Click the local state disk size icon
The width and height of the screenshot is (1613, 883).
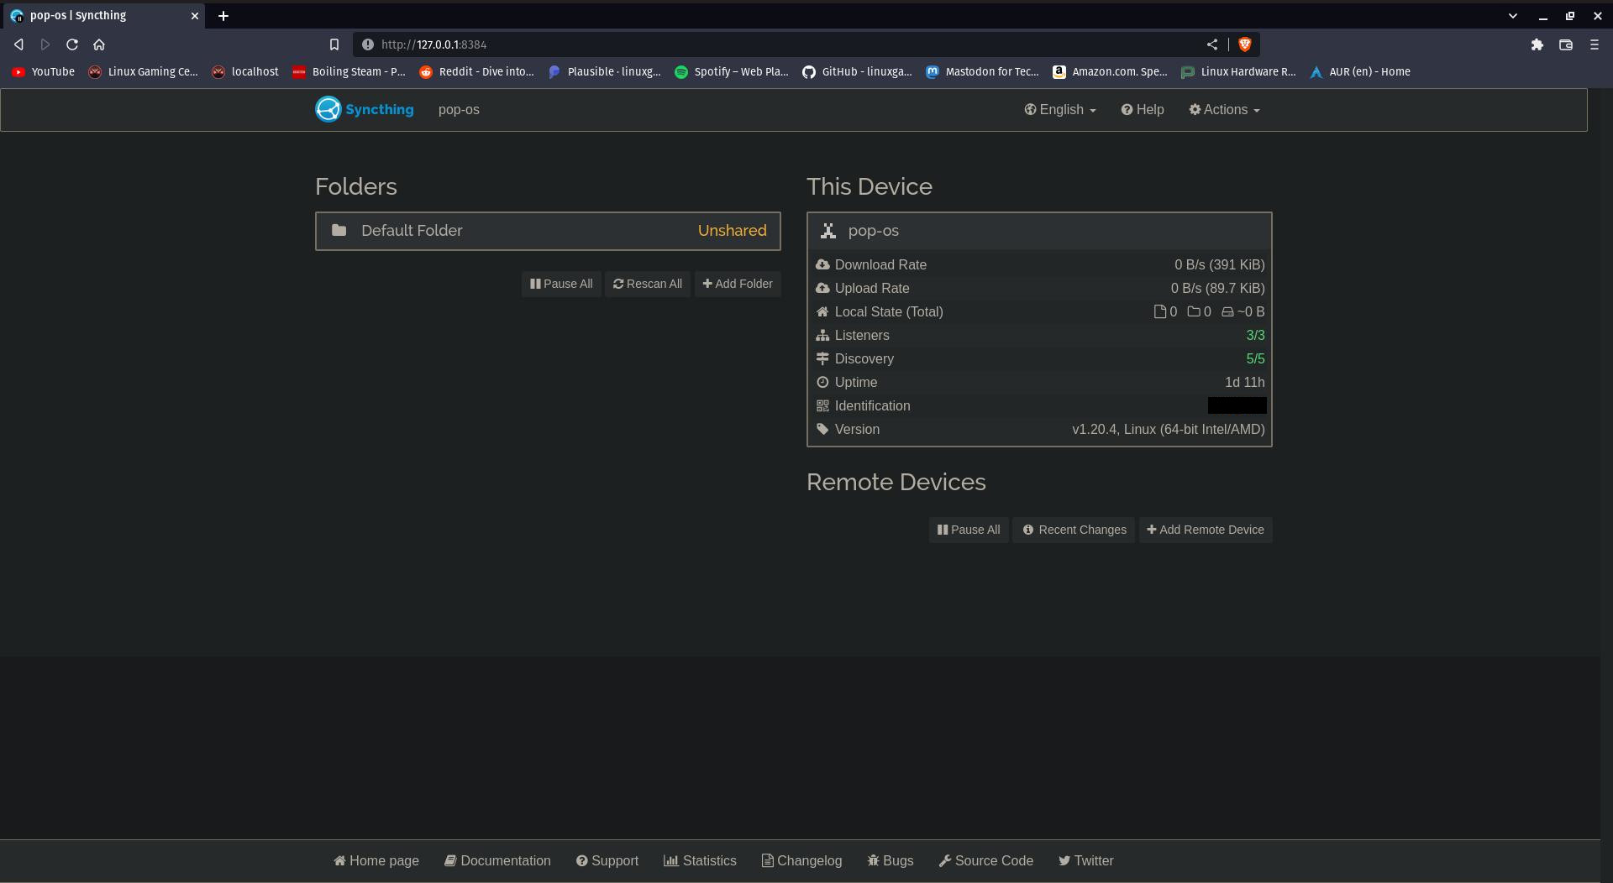(1227, 311)
